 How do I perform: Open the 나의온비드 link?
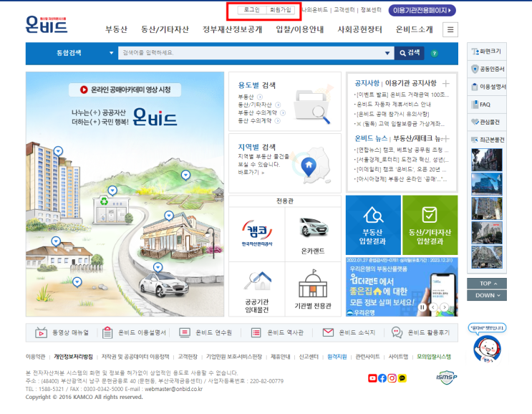click(315, 10)
